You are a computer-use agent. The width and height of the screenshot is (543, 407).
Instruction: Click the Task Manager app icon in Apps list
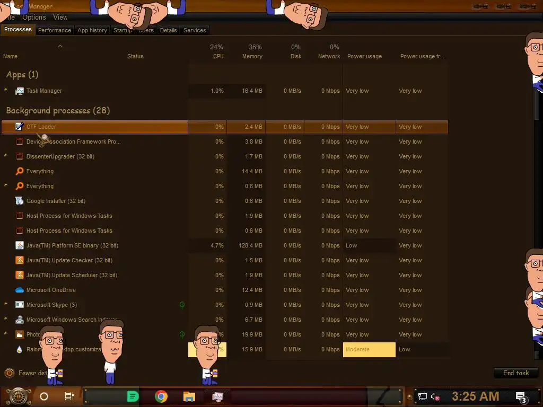pyautogui.click(x=20, y=91)
